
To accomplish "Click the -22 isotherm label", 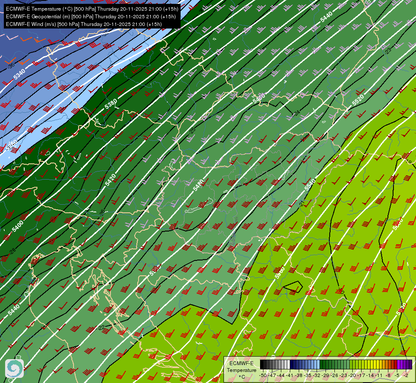I will (101, 328).
